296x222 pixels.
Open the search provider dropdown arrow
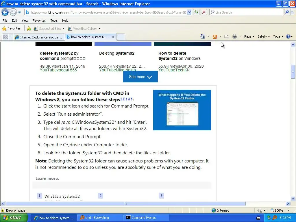point(292,12)
